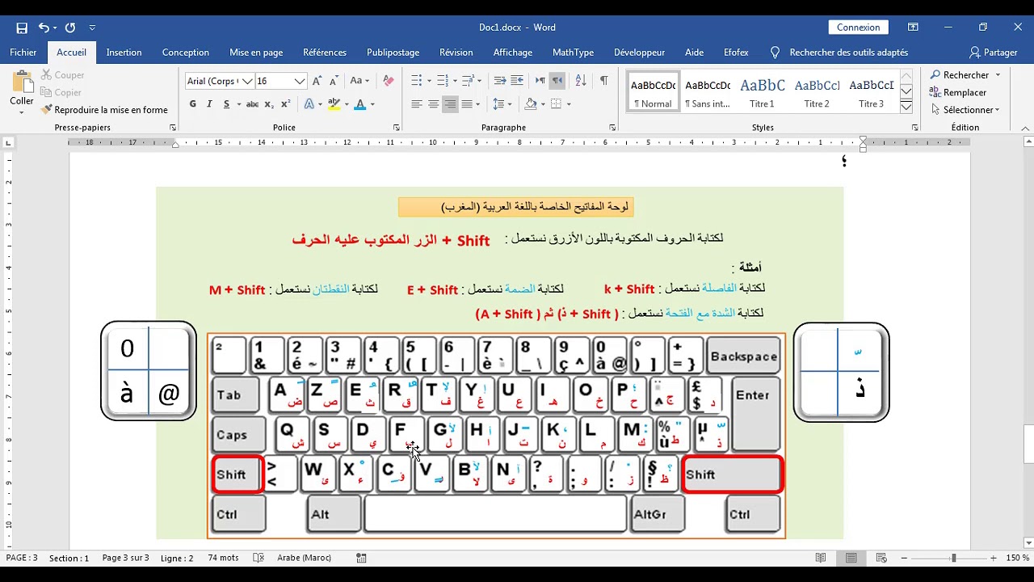The height and width of the screenshot is (582, 1034).
Task: Open the font size dropdown showing 16
Action: click(x=300, y=81)
